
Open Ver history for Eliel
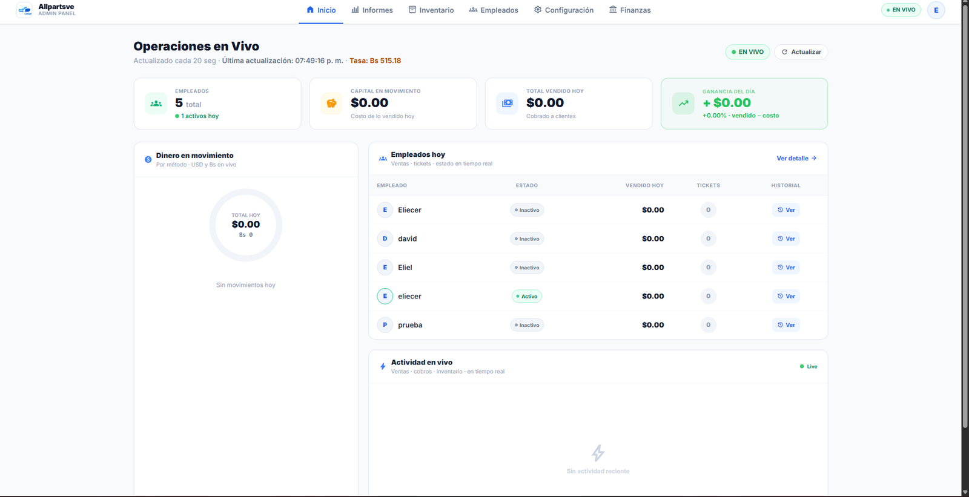coord(786,268)
